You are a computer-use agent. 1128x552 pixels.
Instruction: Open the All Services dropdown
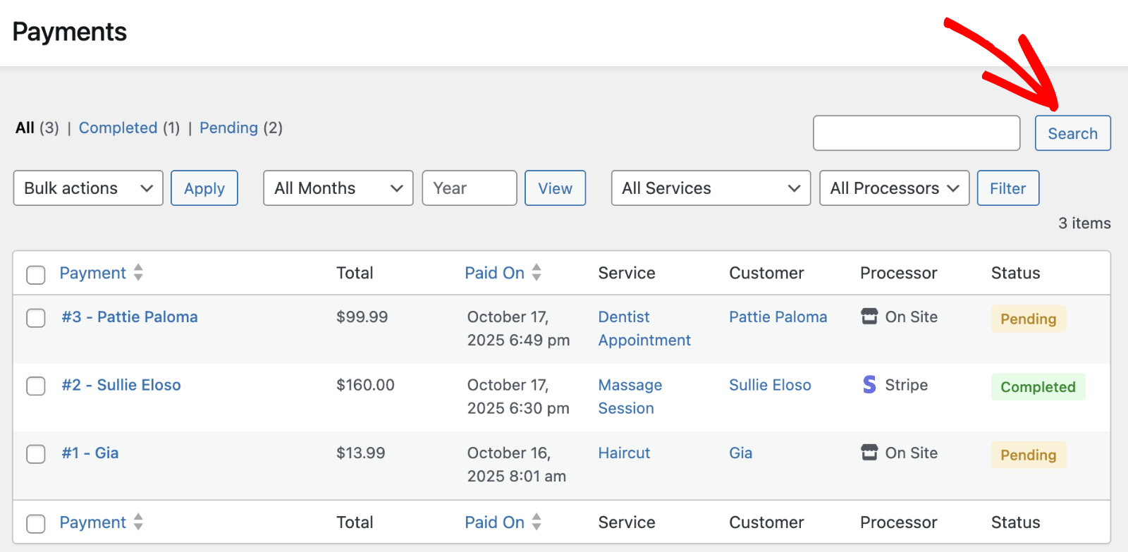[711, 188]
